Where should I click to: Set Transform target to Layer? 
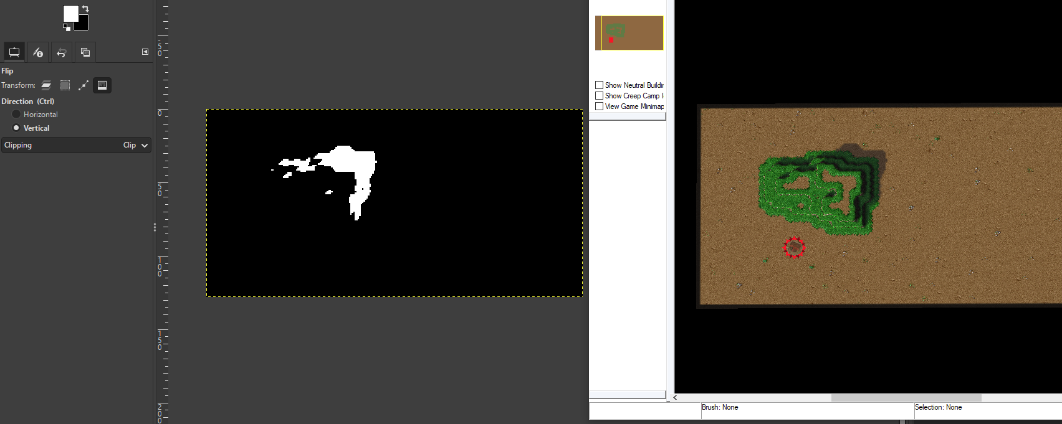point(46,85)
